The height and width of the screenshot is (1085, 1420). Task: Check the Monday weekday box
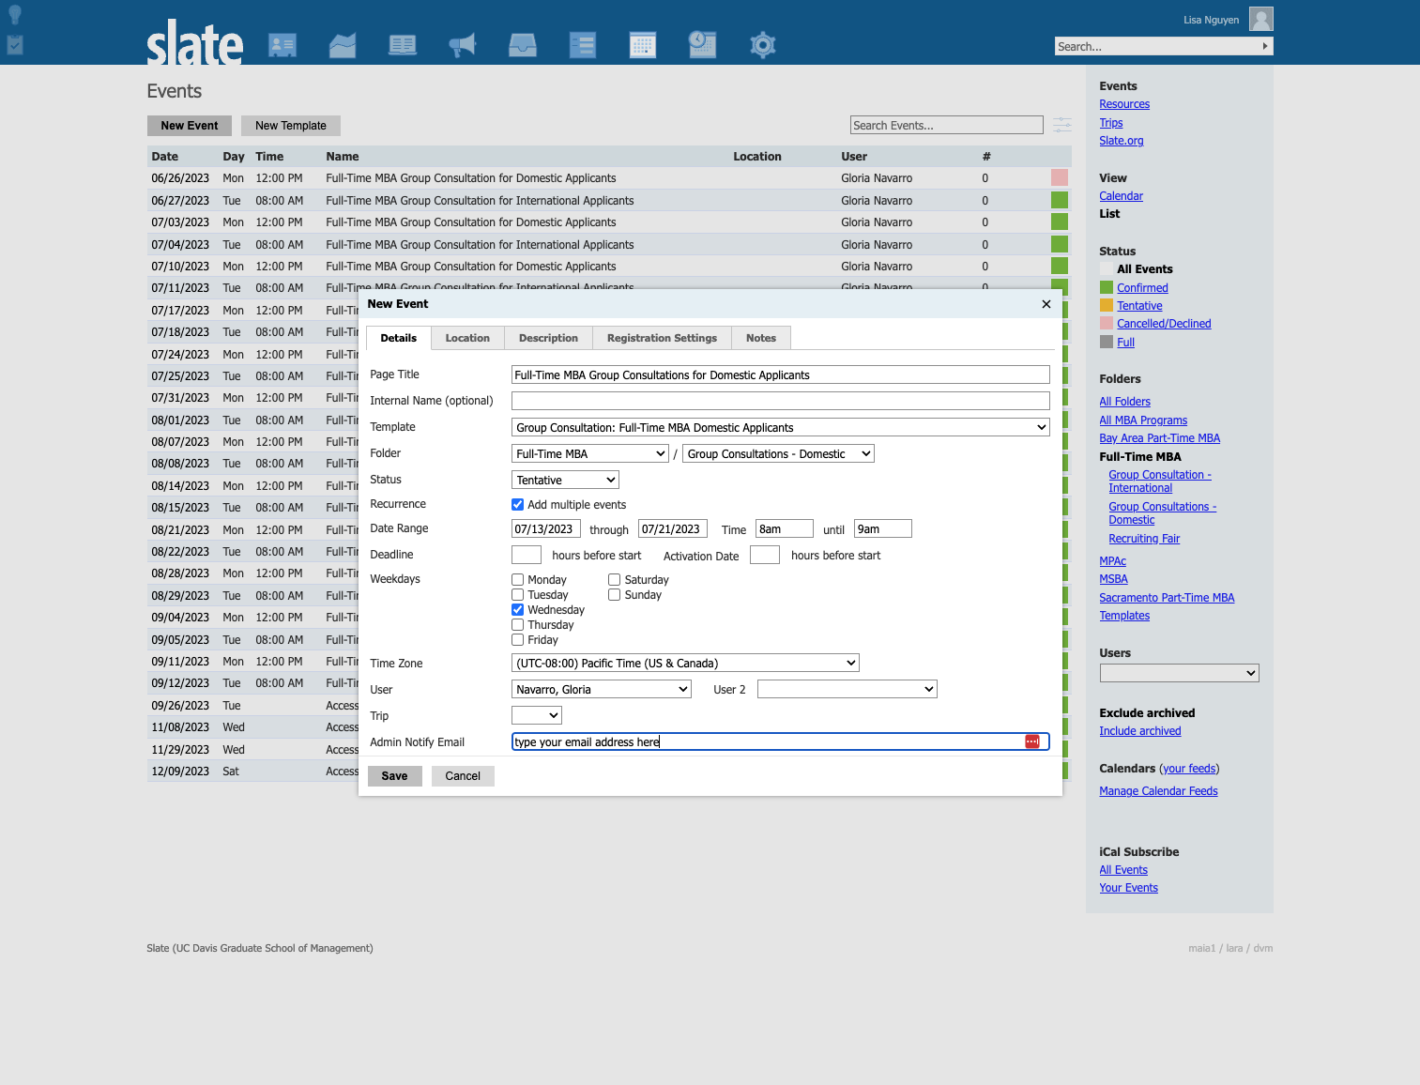tap(517, 580)
